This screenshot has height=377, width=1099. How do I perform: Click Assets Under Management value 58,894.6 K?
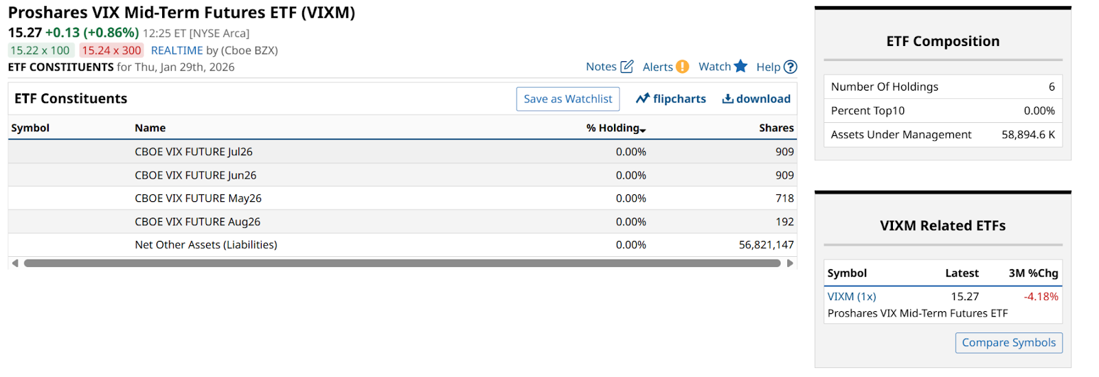click(1028, 135)
